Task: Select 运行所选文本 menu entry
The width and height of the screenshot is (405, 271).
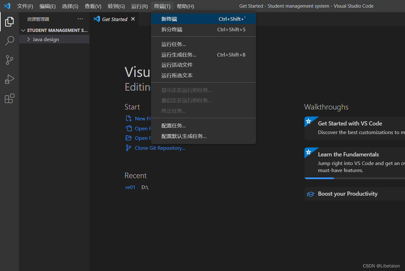Action: (x=204, y=75)
